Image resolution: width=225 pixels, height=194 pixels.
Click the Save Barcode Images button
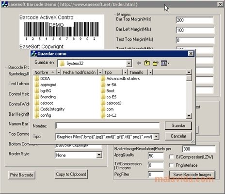[x=192, y=175]
